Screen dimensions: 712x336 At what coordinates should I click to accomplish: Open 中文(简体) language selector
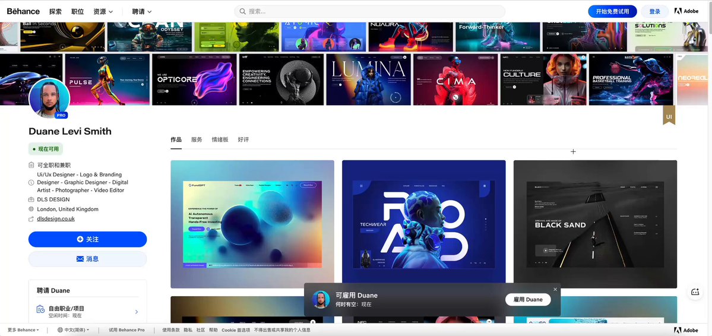click(73, 330)
